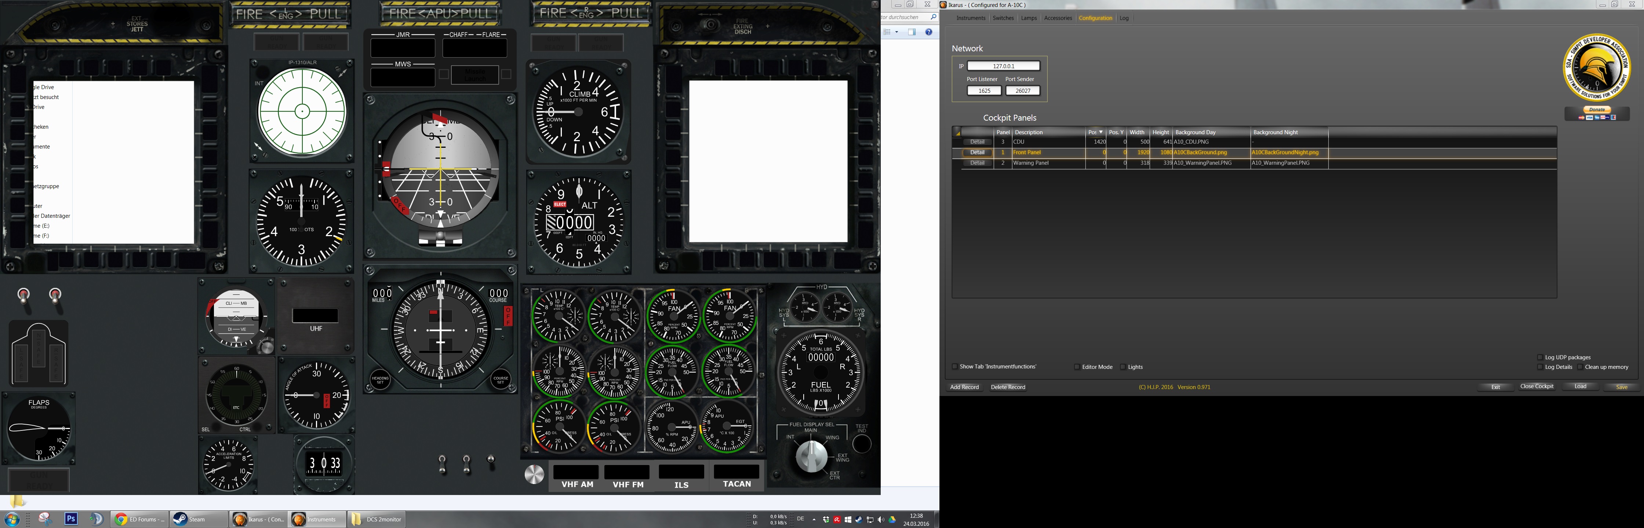Click the Background Day column header
Viewport: 1644px width, 528px height.
1211,132
